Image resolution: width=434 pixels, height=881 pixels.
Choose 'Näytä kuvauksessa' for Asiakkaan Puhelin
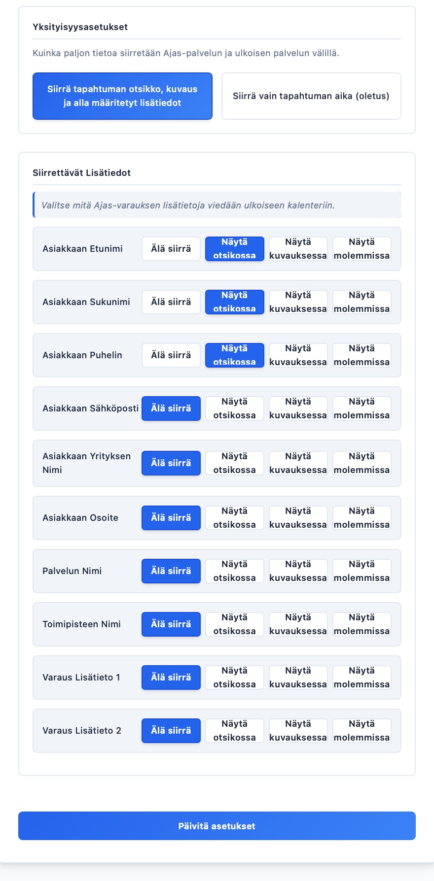click(x=298, y=355)
